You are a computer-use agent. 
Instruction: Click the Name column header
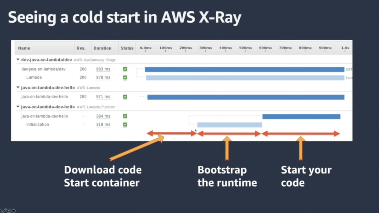pos(24,48)
